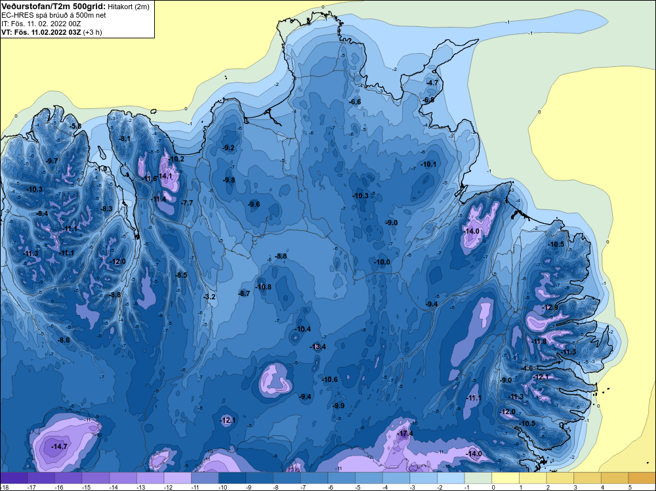
Task: Click the -8.3 temperature value
Action: (x=106, y=209)
